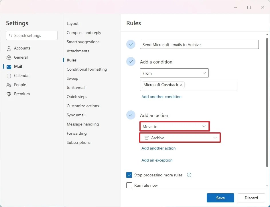Image resolution: width=270 pixels, height=207 pixels.
Task: Open Calendar settings via its calendar icon
Action: [x=9, y=75]
